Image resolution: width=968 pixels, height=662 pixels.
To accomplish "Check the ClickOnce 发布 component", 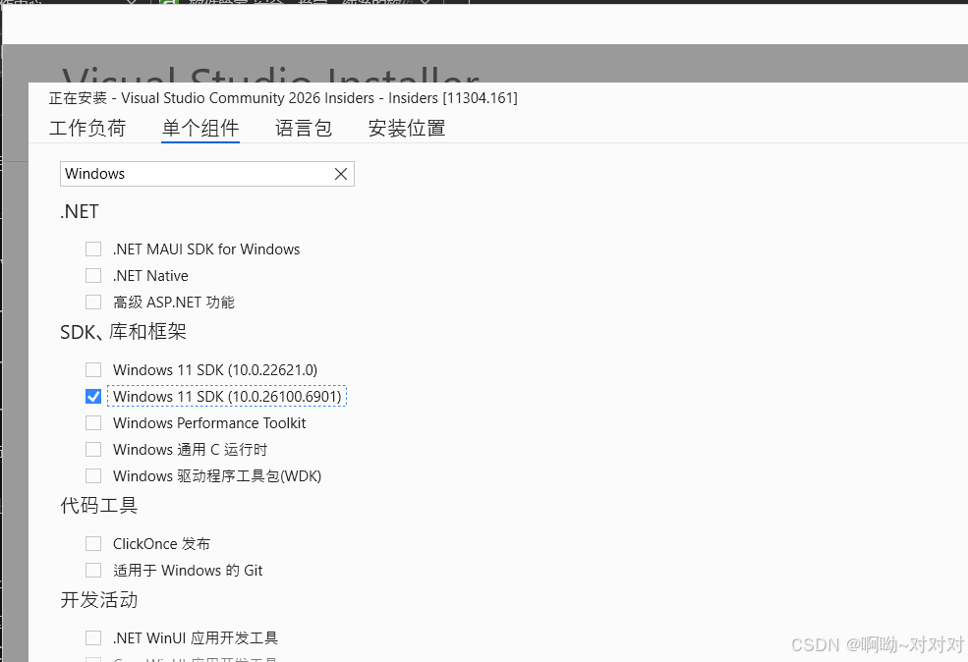I will pos(93,544).
